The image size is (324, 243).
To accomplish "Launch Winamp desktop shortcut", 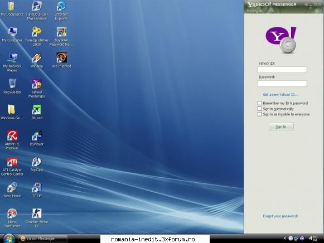I will click(x=37, y=61).
